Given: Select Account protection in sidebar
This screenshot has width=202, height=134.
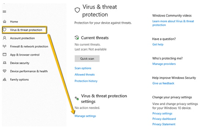Looking at the screenshot, I should 22,38.
